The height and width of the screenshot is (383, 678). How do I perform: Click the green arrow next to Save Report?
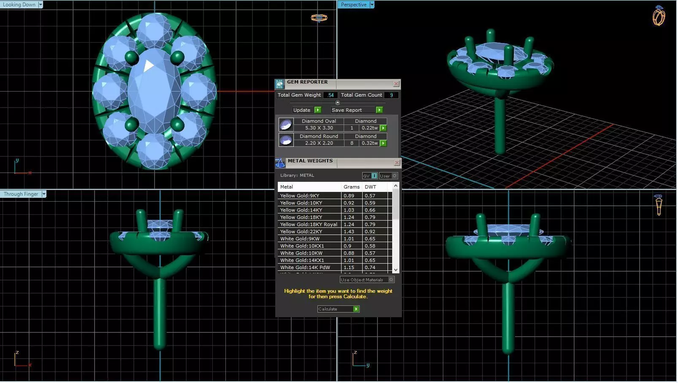point(379,110)
